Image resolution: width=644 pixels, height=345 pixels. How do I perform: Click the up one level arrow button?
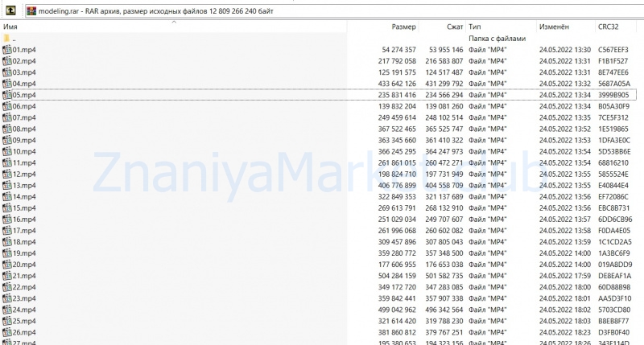(11, 10)
